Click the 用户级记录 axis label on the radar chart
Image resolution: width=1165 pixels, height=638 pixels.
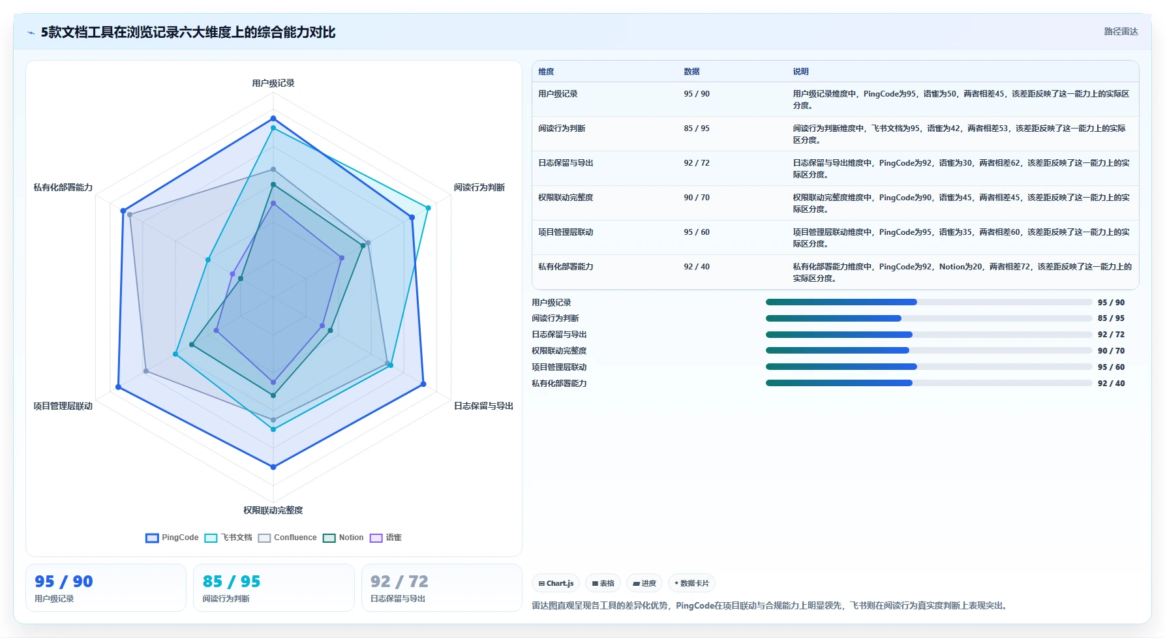click(x=273, y=83)
